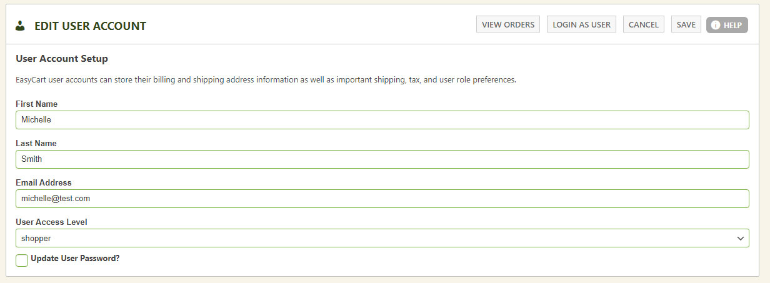This screenshot has width=770, height=283.
Task: Cancel editing the user account
Action: tap(643, 25)
